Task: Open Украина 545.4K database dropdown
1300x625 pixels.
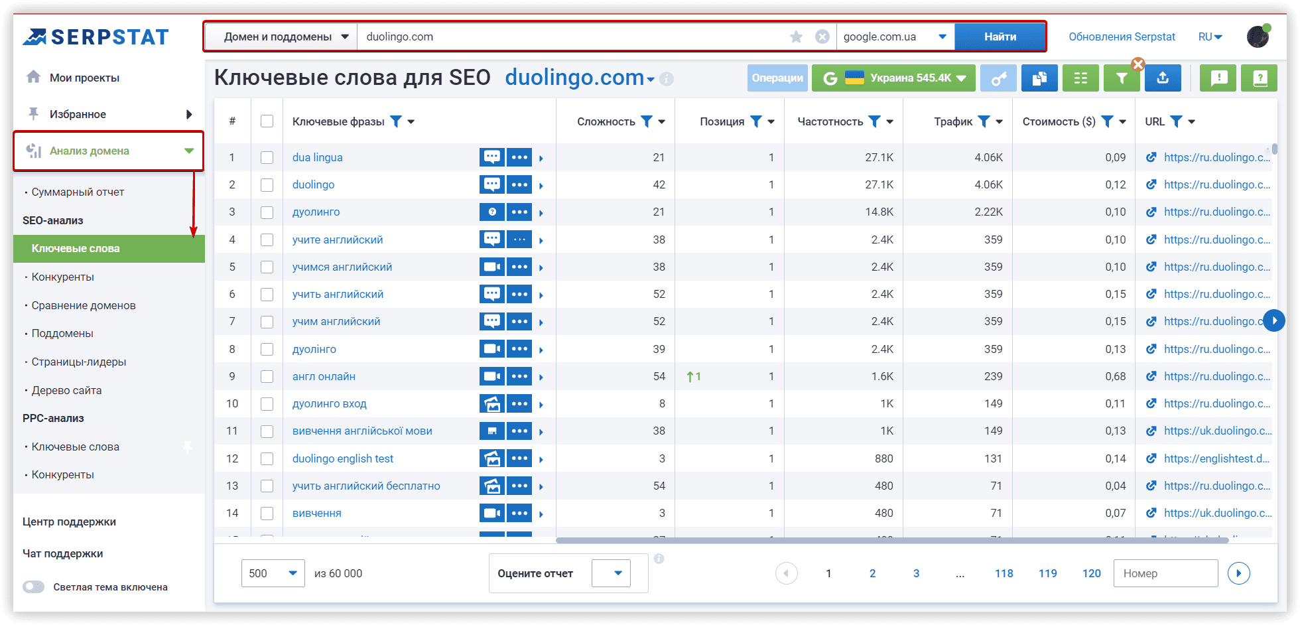Action: click(893, 78)
